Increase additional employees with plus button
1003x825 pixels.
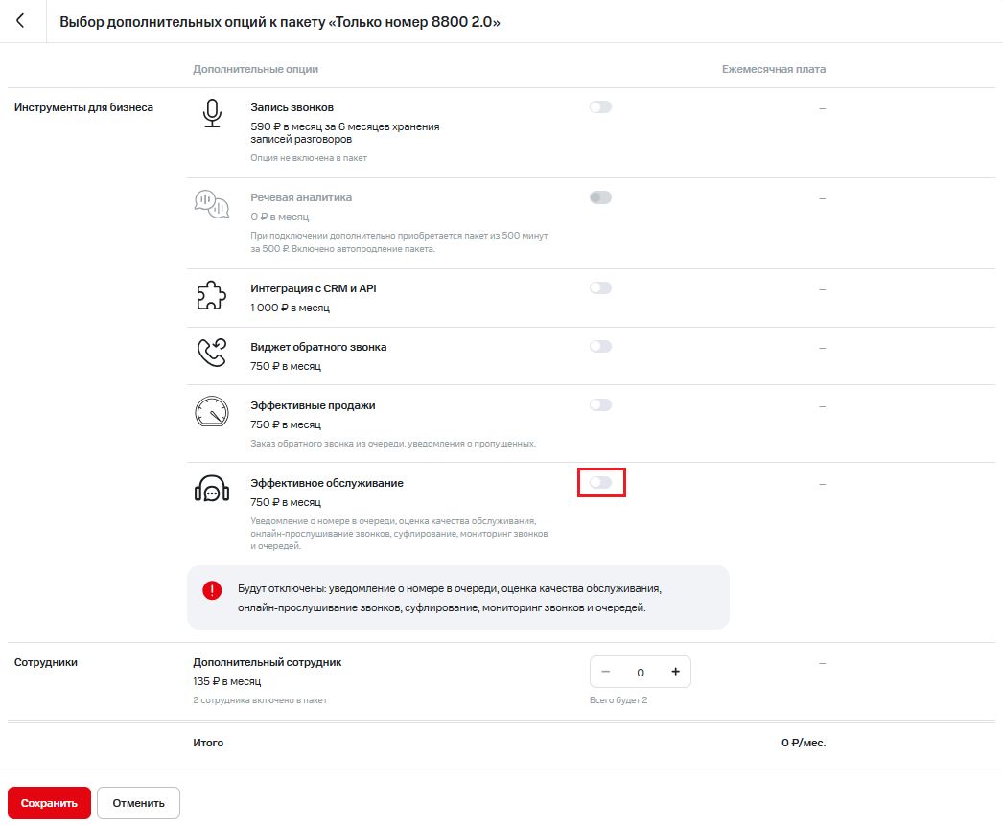click(x=675, y=672)
